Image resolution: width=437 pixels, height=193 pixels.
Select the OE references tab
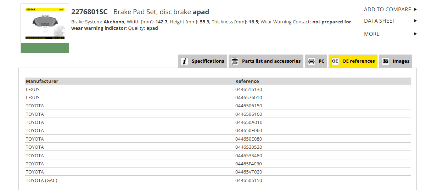point(353,61)
